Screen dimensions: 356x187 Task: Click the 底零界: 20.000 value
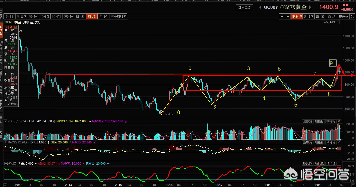click(96, 164)
